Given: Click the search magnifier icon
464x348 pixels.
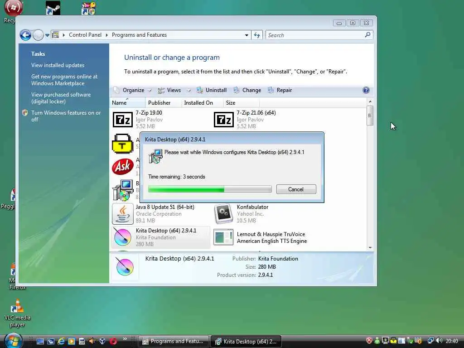Looking at the screenshot, I should click(367, 35).
